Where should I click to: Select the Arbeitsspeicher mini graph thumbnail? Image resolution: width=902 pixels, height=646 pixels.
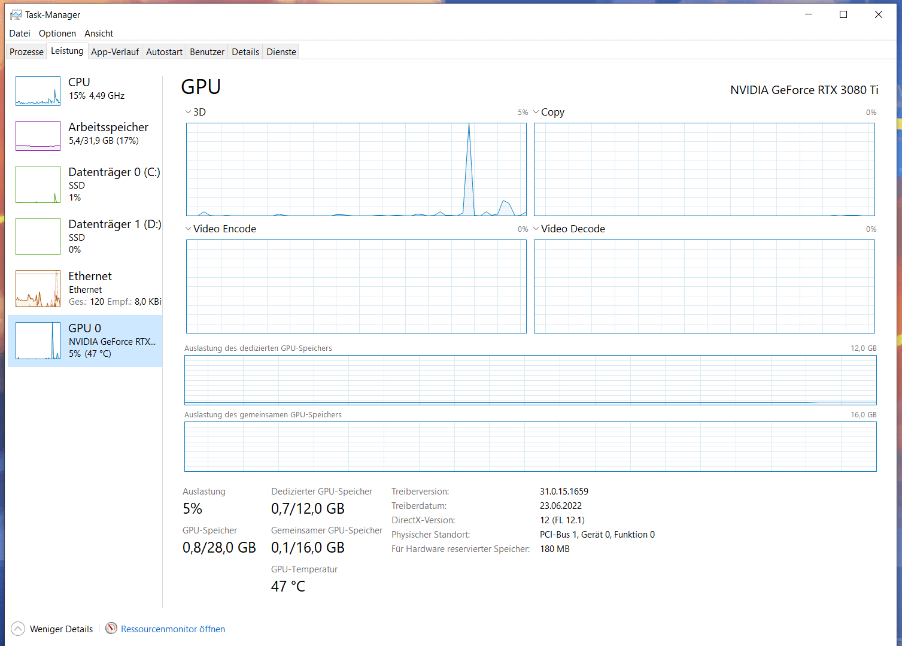click(x=38, y=136)
